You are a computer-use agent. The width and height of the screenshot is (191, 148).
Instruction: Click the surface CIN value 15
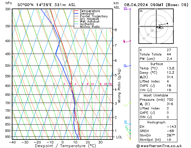169,90
